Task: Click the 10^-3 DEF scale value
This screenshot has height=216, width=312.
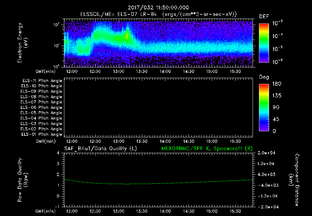Action: pos(277,23)
